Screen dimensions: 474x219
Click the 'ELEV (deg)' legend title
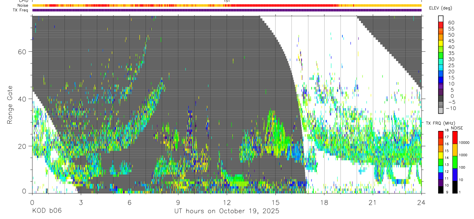[x=440, y=8]
